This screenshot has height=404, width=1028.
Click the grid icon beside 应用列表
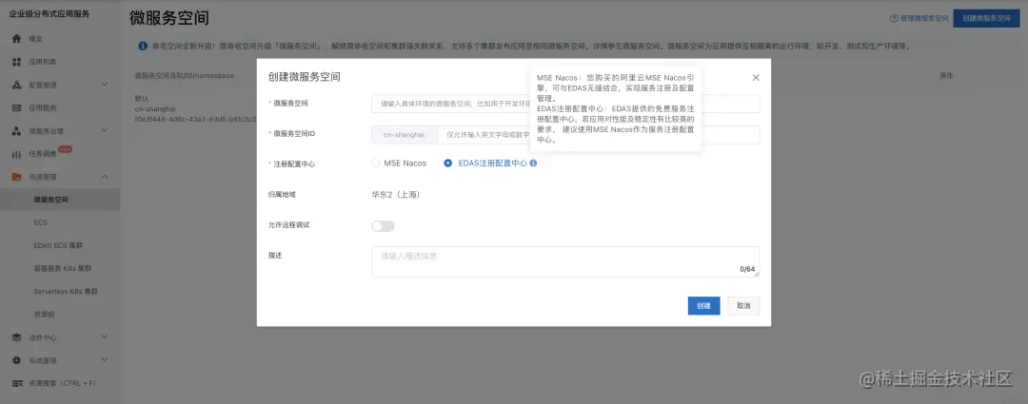pyautogui.click(x=17, y=62)
